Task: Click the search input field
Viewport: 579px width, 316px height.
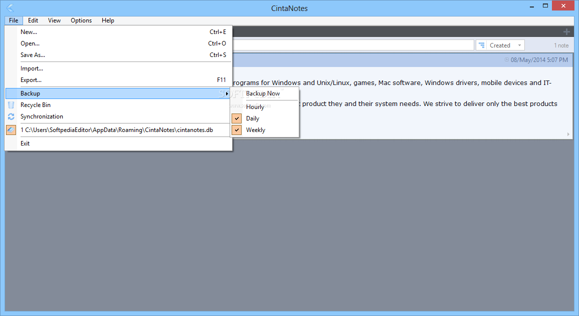Action: point(353,45)
